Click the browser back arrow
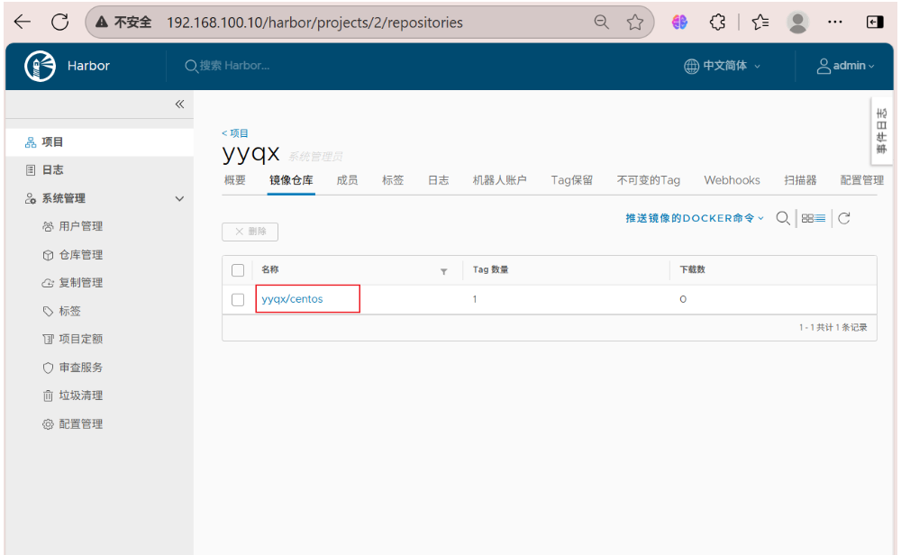Image resolution: width=901 pixels, height=555 pixels. click(x=23, y=23)
